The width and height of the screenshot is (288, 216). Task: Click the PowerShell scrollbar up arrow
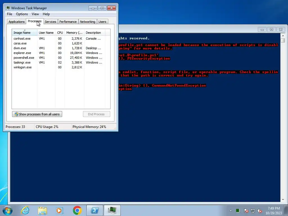(283, 36)
